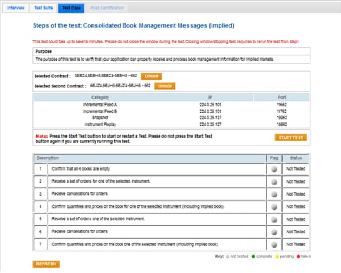341x273 pixels.
Task: Open the Test Suite tab
Action: (43, 8)
